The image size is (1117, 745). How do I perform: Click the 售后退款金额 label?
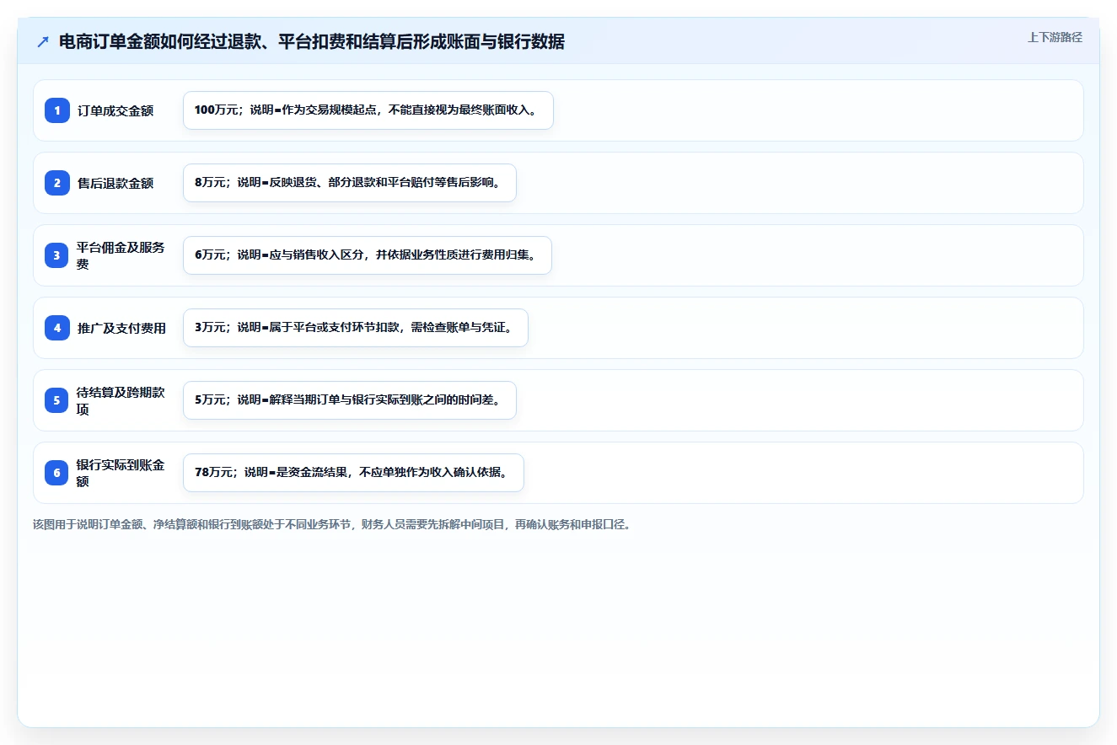click(x=115, y=183)
